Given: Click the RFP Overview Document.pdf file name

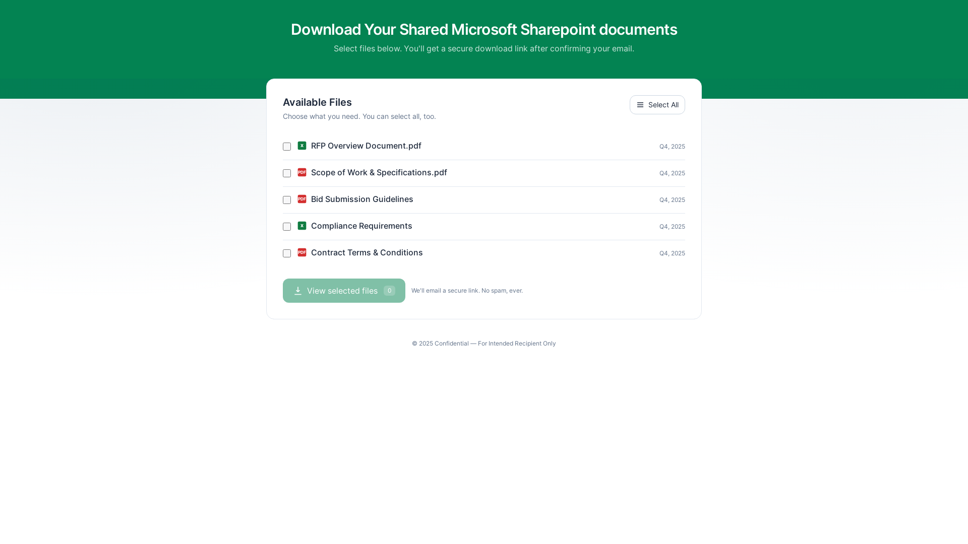Looking at the screenshot, I should 366,146.
